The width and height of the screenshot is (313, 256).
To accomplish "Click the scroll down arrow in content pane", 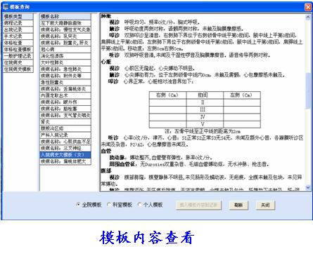I will (308, 187).
